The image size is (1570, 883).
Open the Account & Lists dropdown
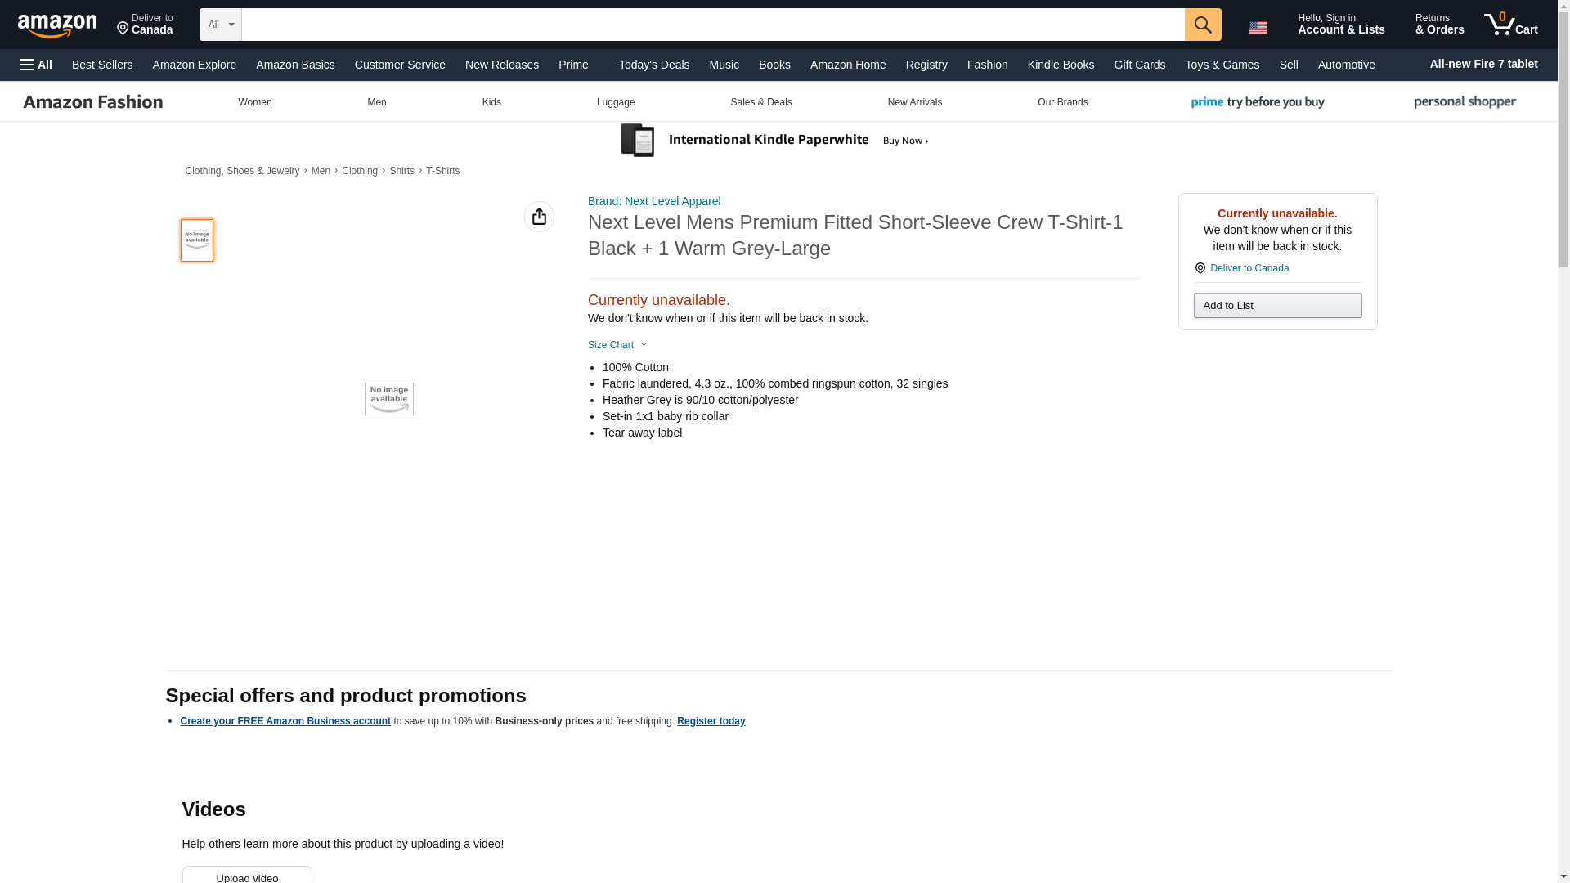coord(1340,25)
